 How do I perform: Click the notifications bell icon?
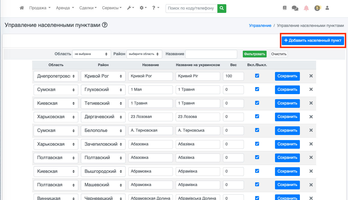tap(306, 8)
